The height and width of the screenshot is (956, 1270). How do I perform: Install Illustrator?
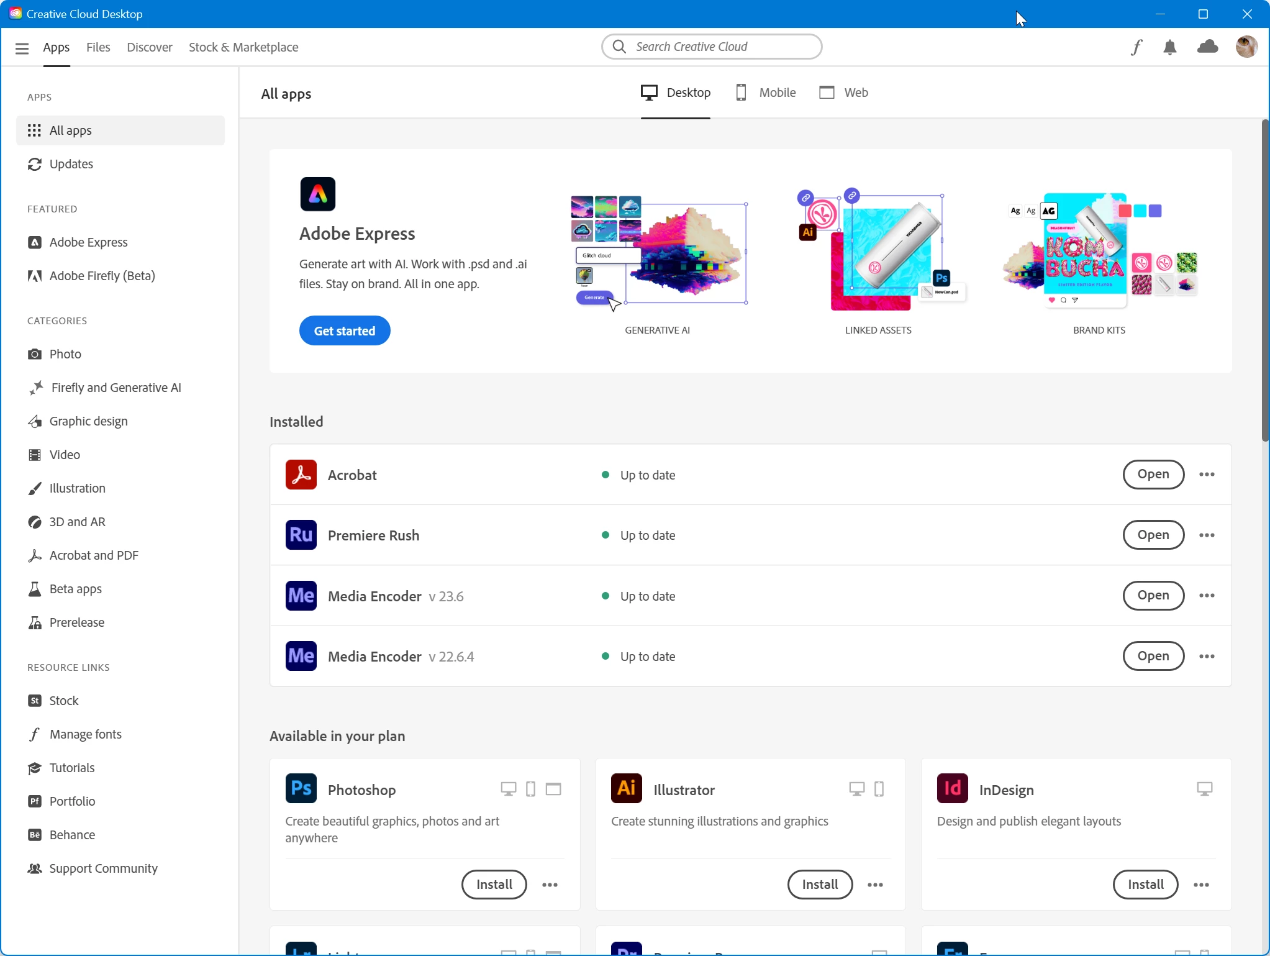pyautogui.click(x=820, y=885)
